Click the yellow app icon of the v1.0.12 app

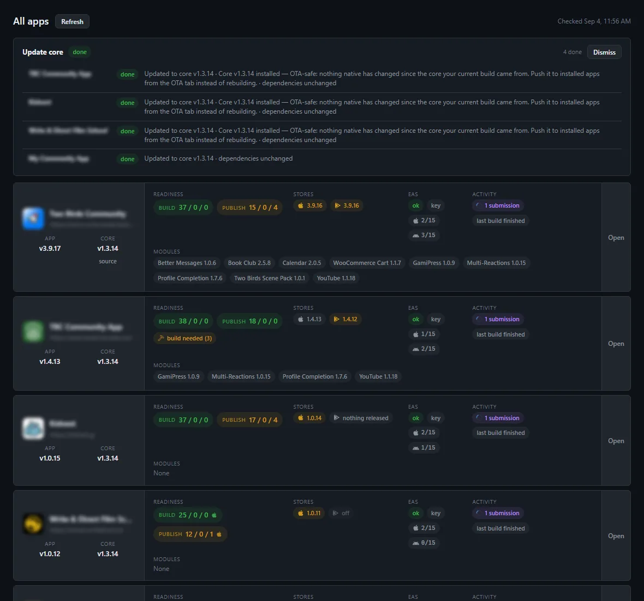click(x=33, y=524)
